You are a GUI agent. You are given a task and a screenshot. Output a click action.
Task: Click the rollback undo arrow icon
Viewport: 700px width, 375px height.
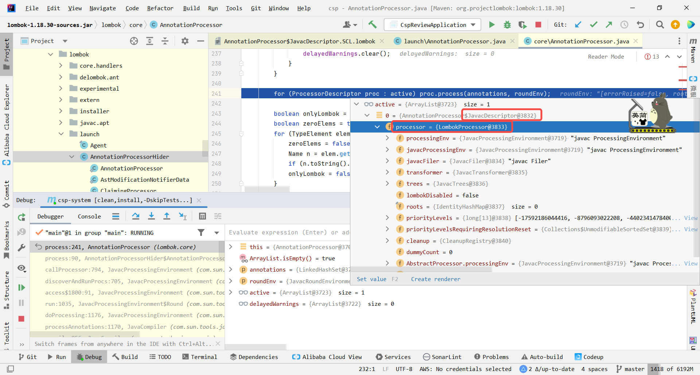pyautogui.click(x=640, y=24)
